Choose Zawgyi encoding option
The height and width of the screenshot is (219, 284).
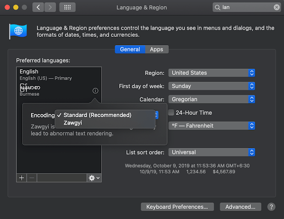[x=73, y=123]
